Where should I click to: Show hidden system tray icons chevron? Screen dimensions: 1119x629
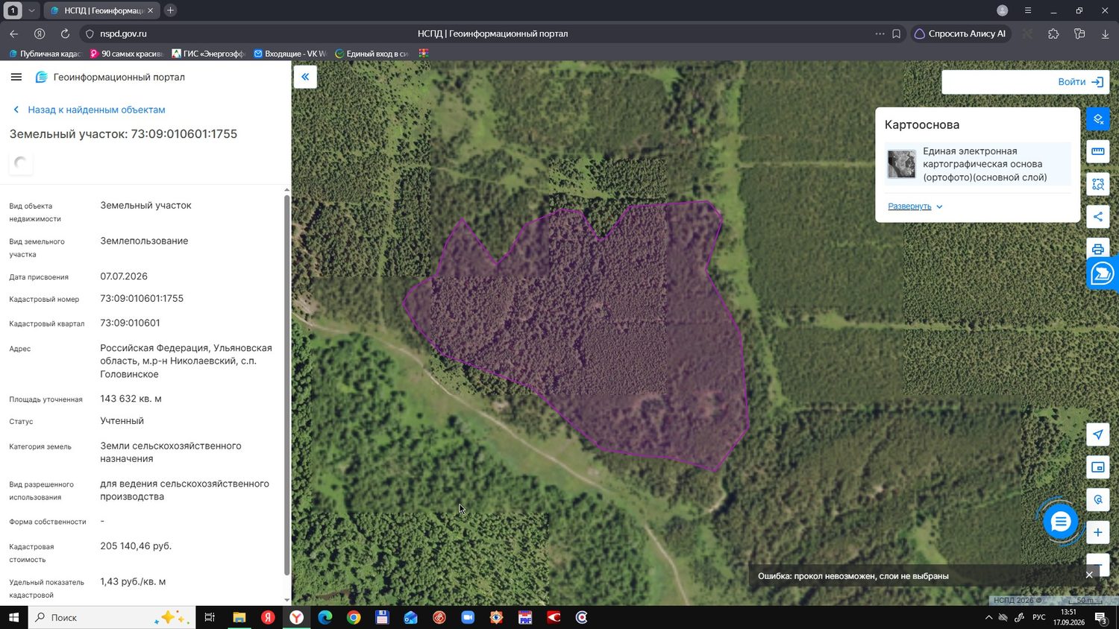point(988,617)
